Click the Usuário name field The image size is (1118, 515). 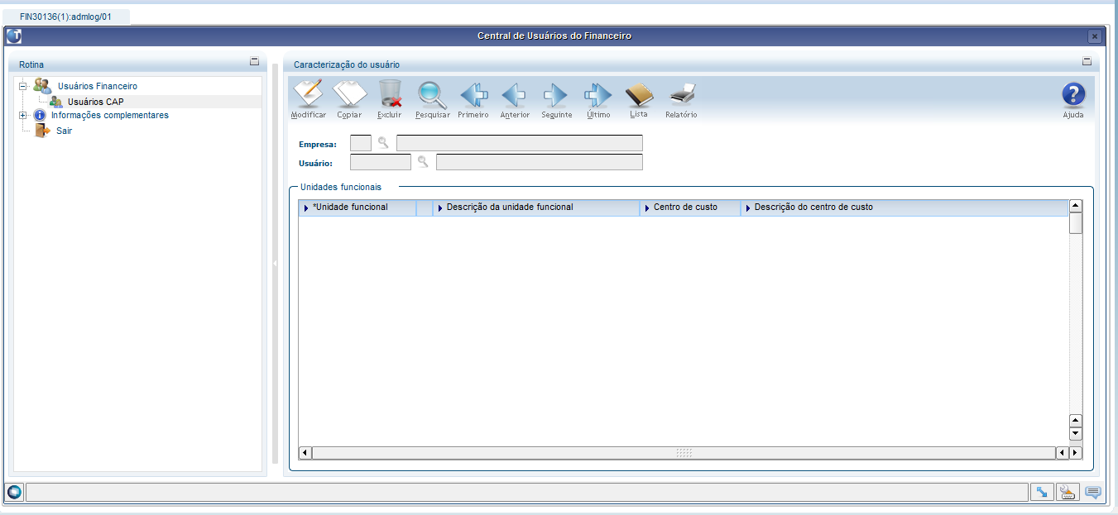pos(540,162)
